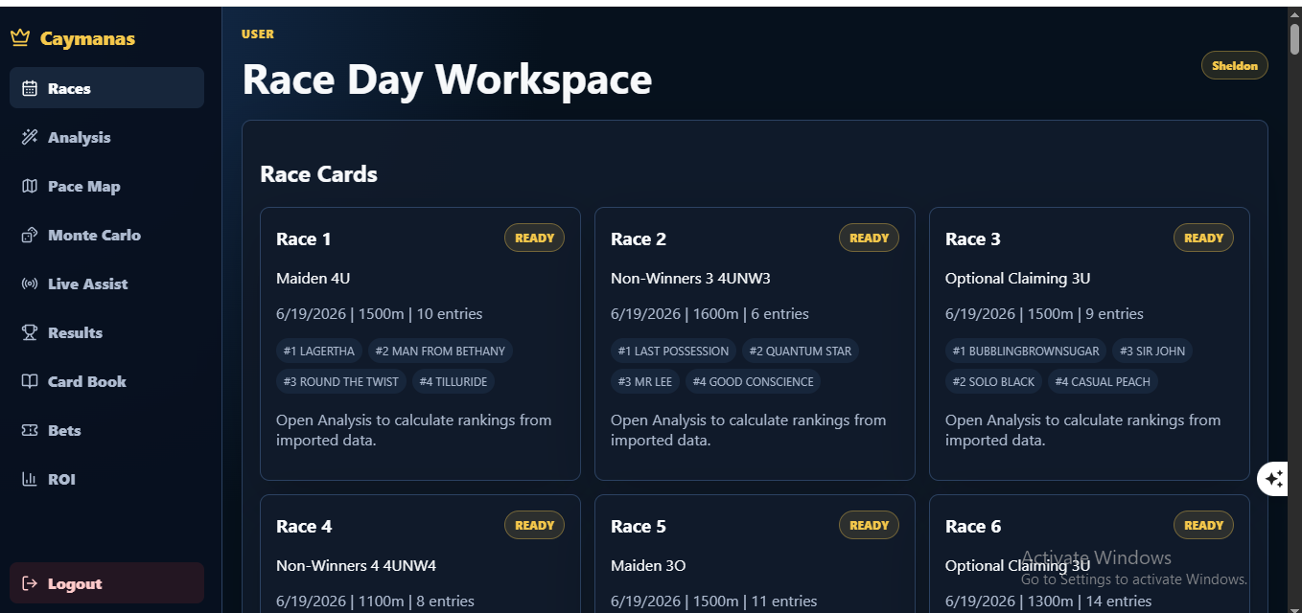The width and height of the screenshot is (1302, 613).
Task: Go to Bets
Action: (106, 430)
